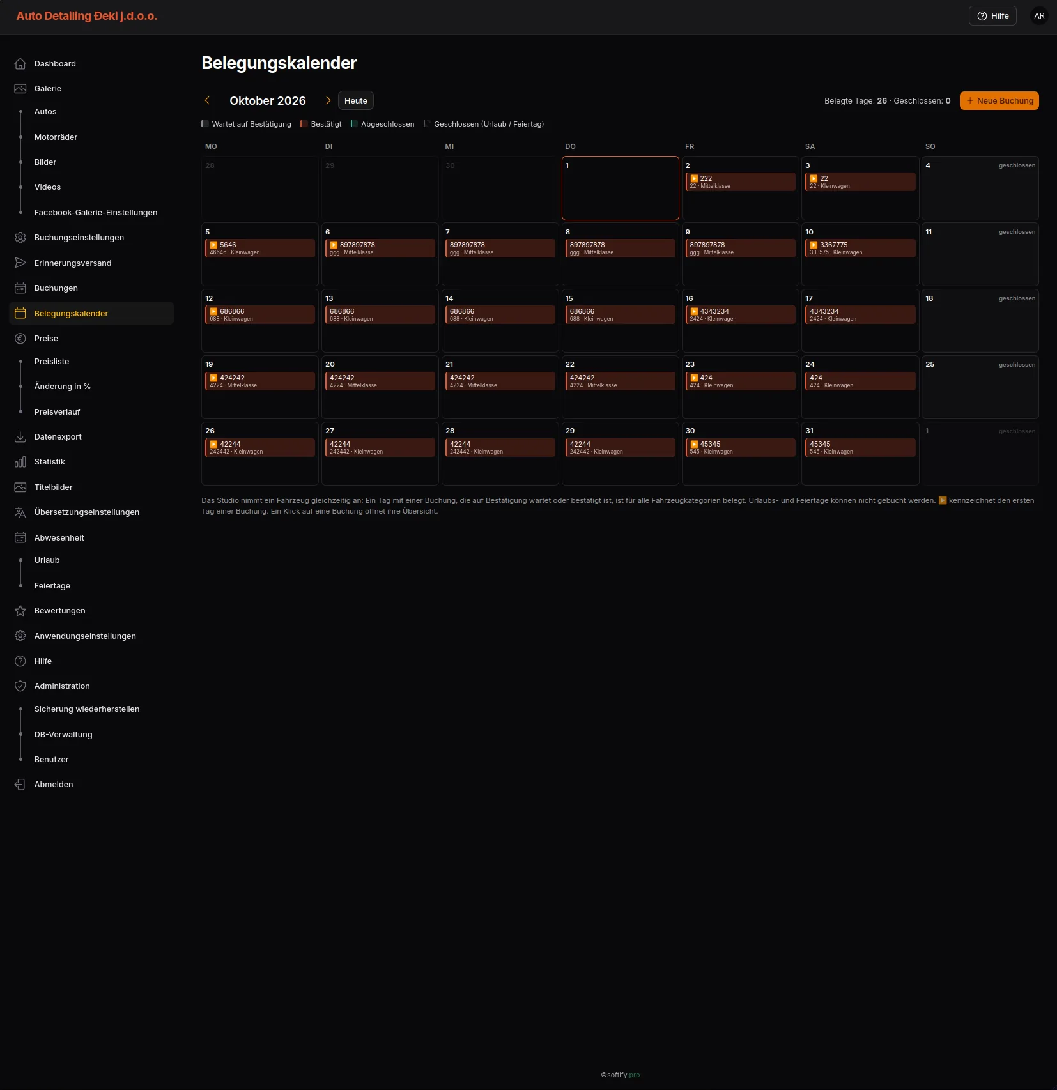This screenshot has height=1090, width=1057.
Task: Open Bewertungen star icon
Action: (20, 611)
